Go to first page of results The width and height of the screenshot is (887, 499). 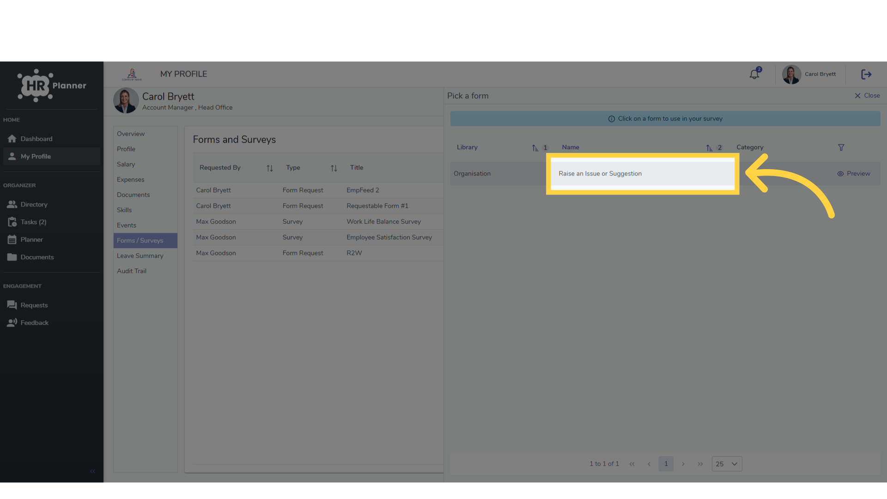click(632, 464)
